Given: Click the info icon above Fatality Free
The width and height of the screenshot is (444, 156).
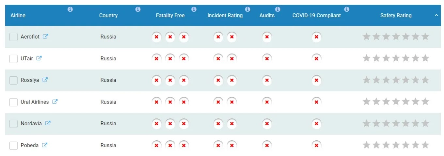Looking at the screenshot, I should [194, 9].
